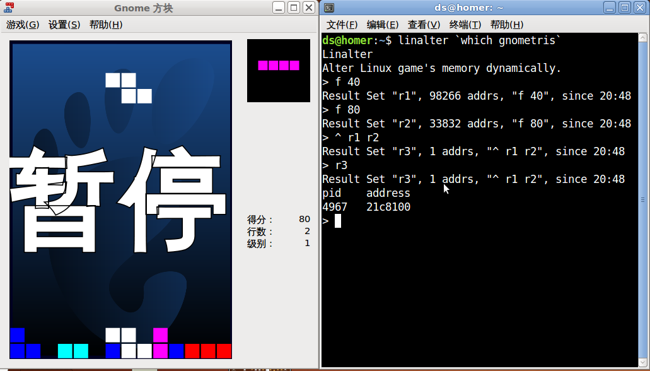Viewport: 650px width, 371px height.
Task: Click the 得分 score value 80
Action: (x=305, y=219)
